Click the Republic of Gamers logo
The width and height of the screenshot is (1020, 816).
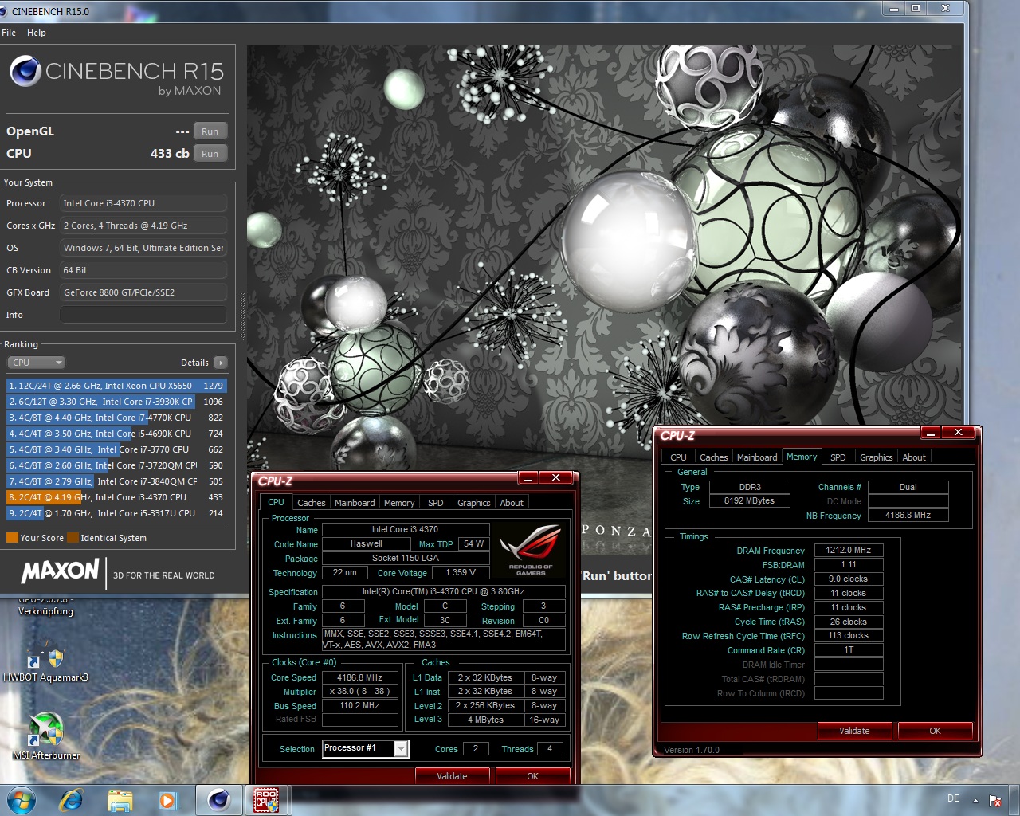[531, 551]
